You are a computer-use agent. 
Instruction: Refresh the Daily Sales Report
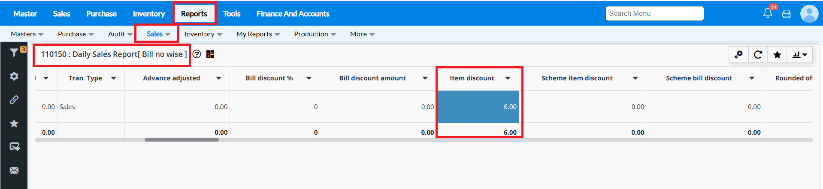coord(758,55)
